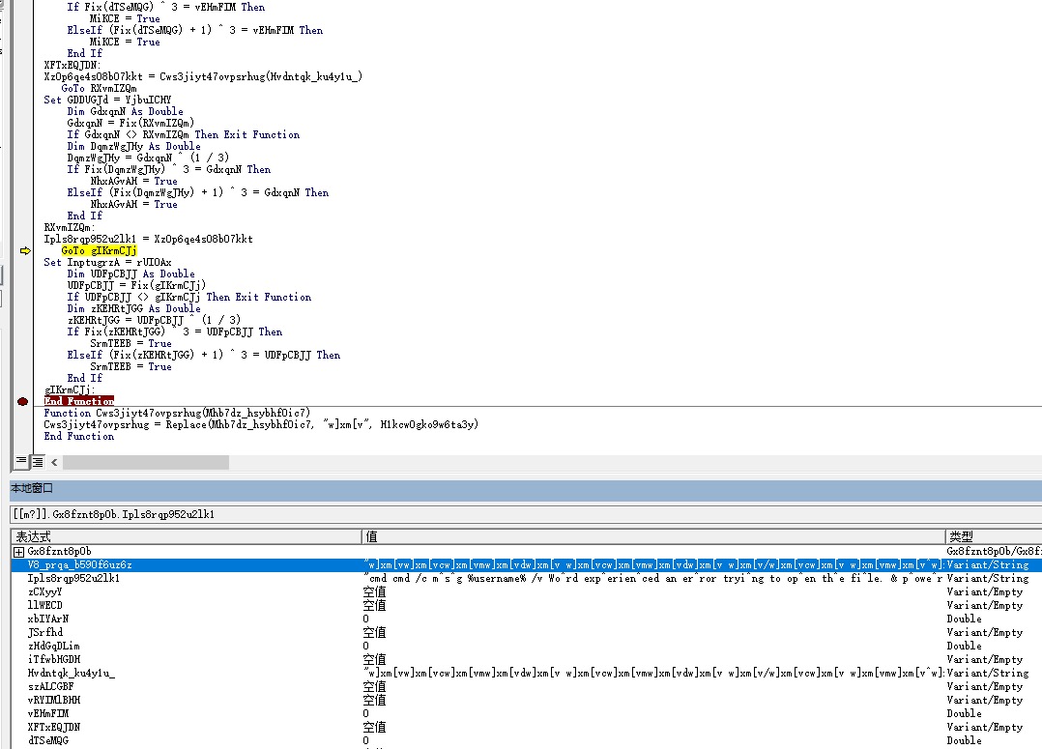Screen dimensions: 1042x749
Task: Click the Hvdntqk_ku4y1u_ value cell
Action: [x=652, y=673]
